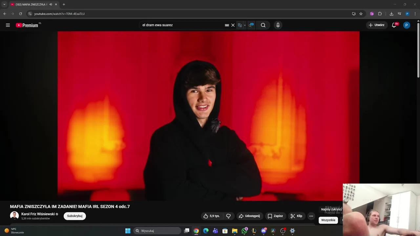View site information icon in address bar

[x=30, y=14]
